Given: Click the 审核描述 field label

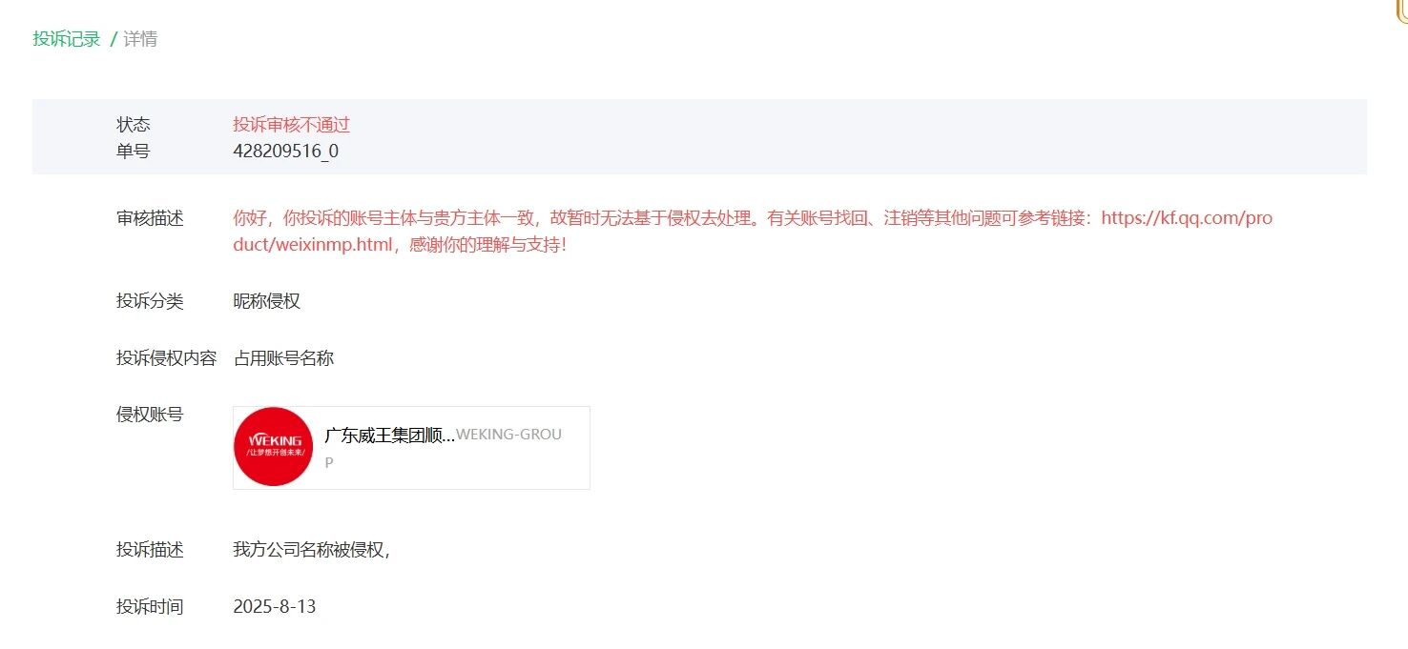Looking at the screenshot, I should tap(150, 218).
